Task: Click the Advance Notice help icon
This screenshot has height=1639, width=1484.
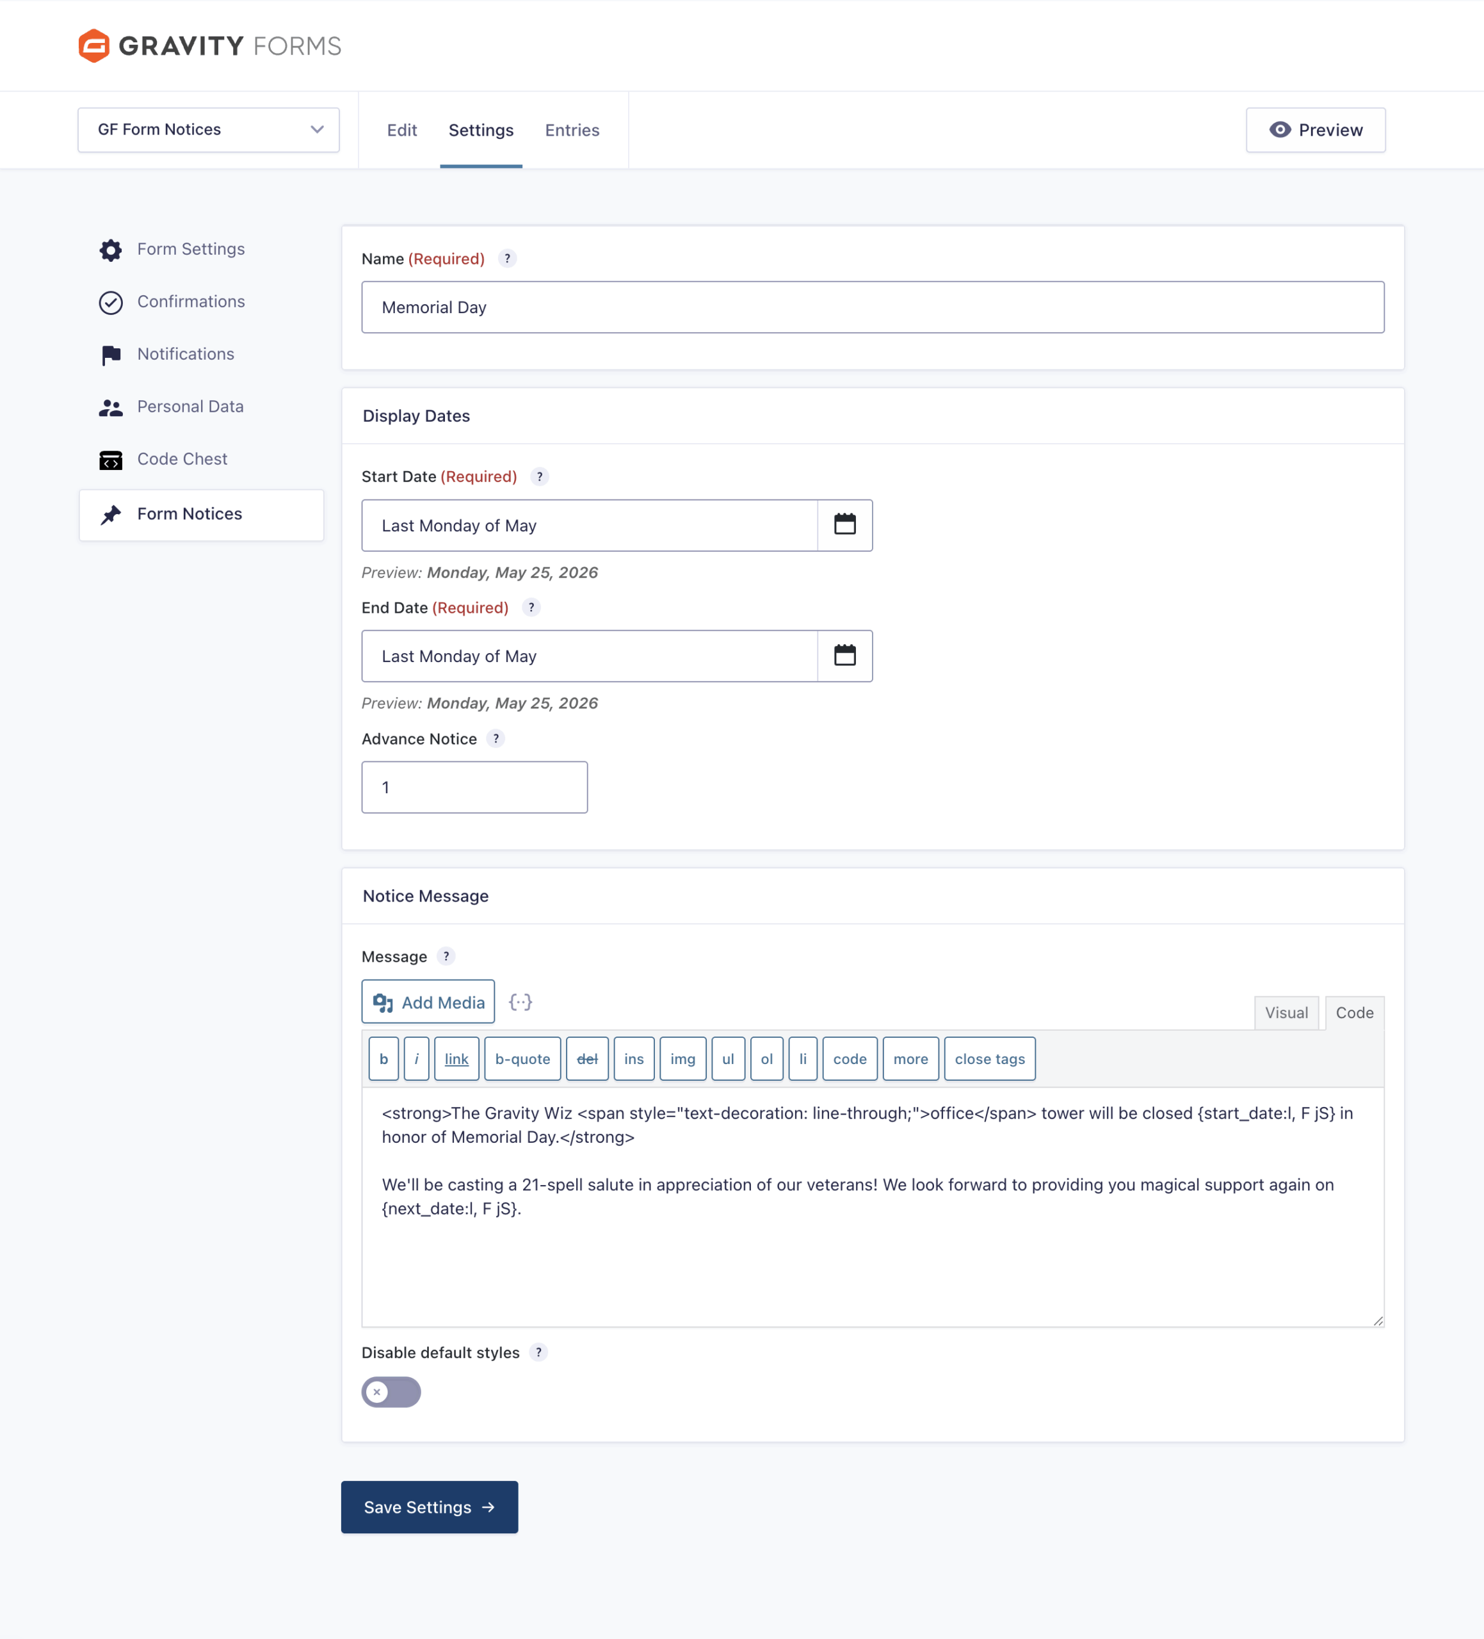Action: click(496, 738)
